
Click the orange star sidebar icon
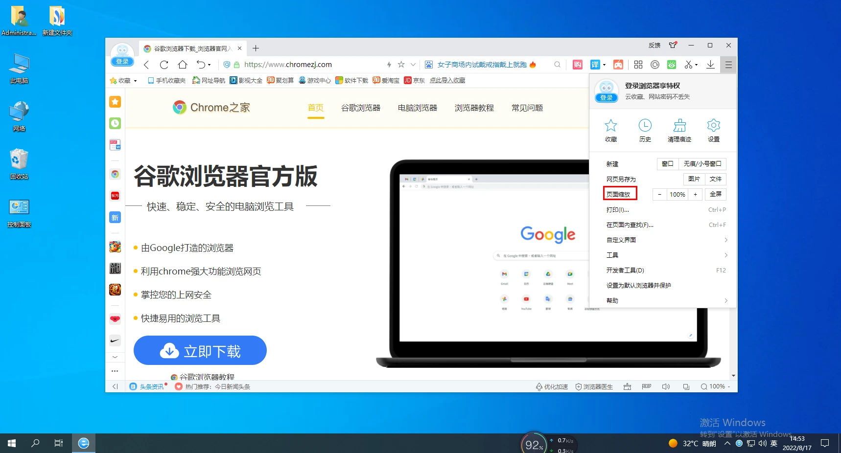[x=115, y=102]
